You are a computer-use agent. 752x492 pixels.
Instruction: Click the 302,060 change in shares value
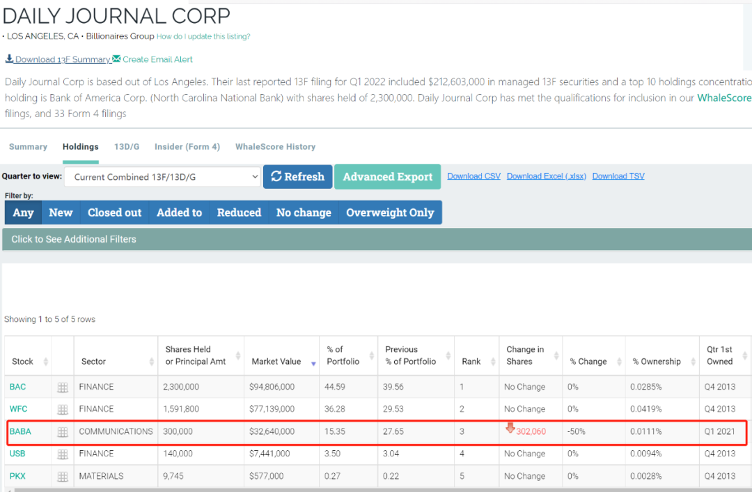tap(531, 431)
